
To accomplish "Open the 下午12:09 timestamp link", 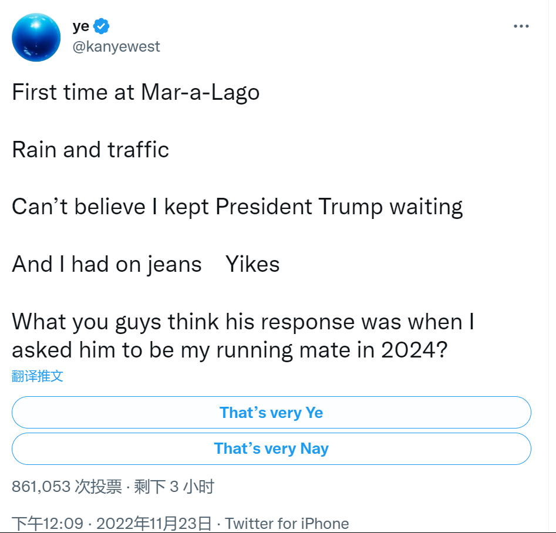I will [48, 523].
